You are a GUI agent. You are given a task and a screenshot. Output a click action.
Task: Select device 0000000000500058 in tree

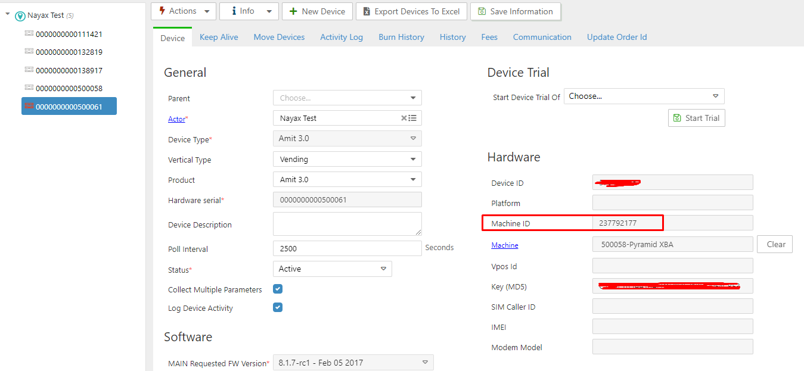(x=69, y=89)
